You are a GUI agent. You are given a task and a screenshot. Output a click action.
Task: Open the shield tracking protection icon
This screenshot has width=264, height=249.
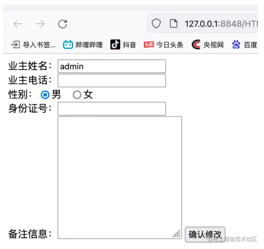[x=156, y=24]
